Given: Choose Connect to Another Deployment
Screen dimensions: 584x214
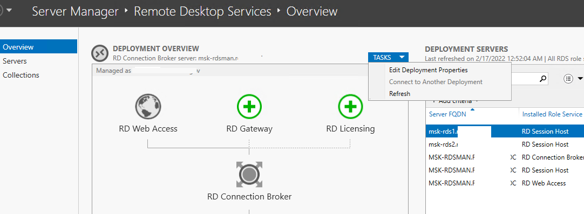Looking at the screenshot, I should pos(436,82).
